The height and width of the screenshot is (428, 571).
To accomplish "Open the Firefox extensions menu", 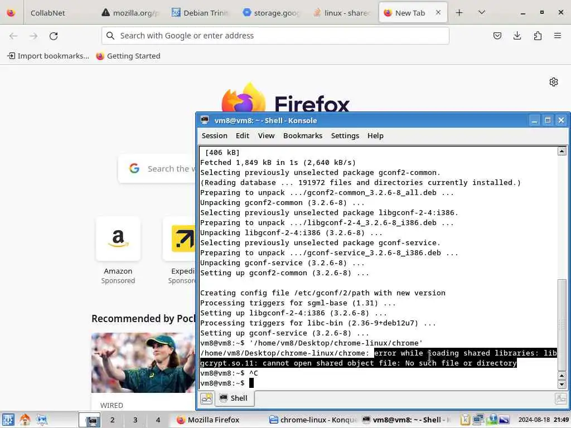I will click(538, 36).
